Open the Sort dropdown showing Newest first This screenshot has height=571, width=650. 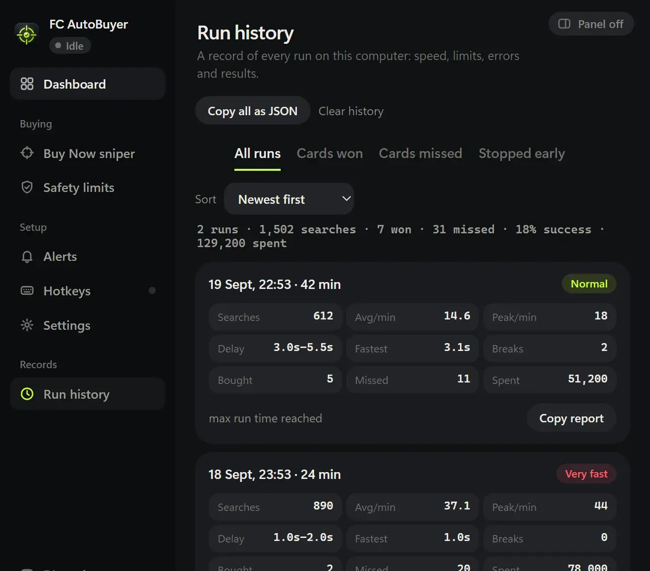click(289, 199)
